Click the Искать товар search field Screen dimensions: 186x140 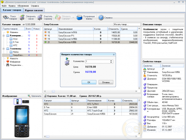pos(127,24)
